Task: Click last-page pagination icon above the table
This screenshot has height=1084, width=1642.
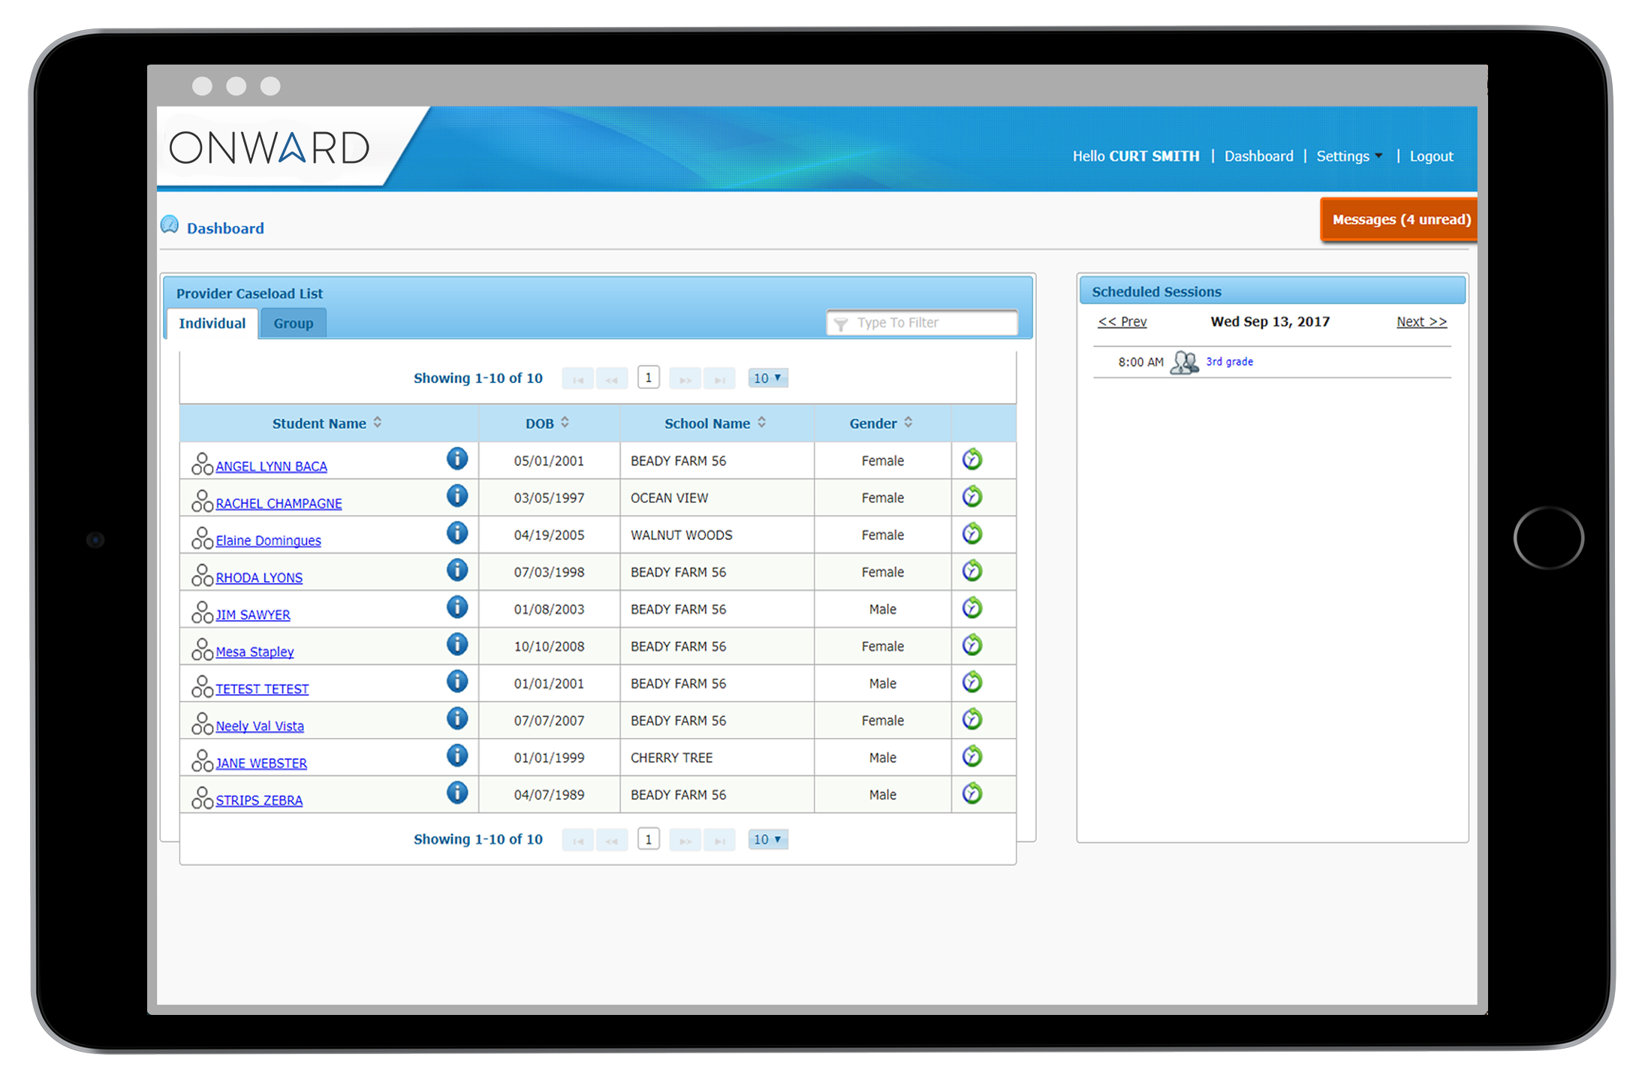Action: pos(719,378)
